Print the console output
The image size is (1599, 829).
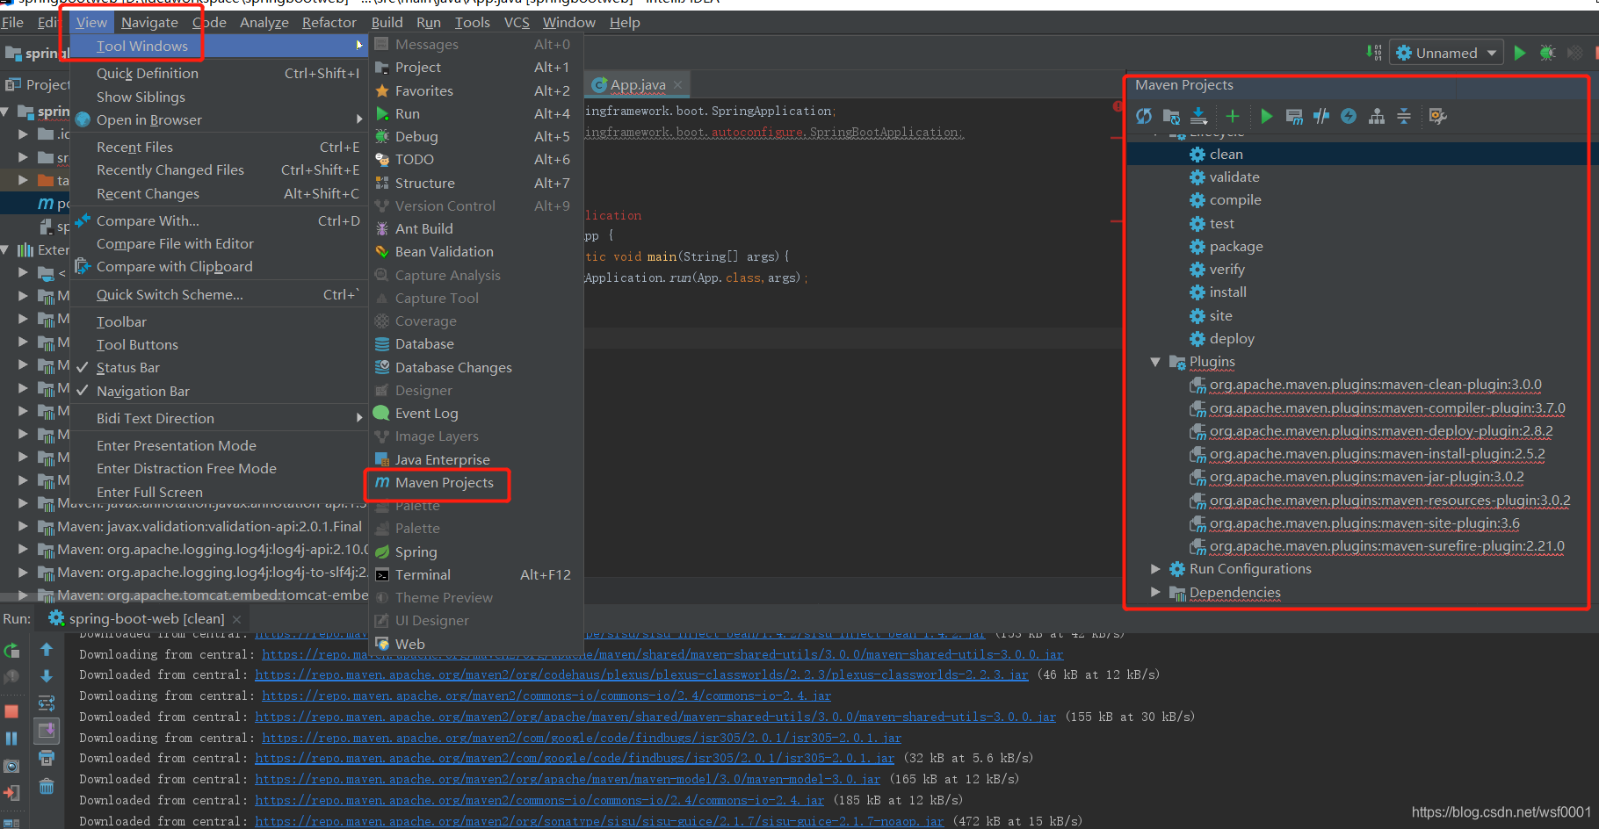(47, 758)
